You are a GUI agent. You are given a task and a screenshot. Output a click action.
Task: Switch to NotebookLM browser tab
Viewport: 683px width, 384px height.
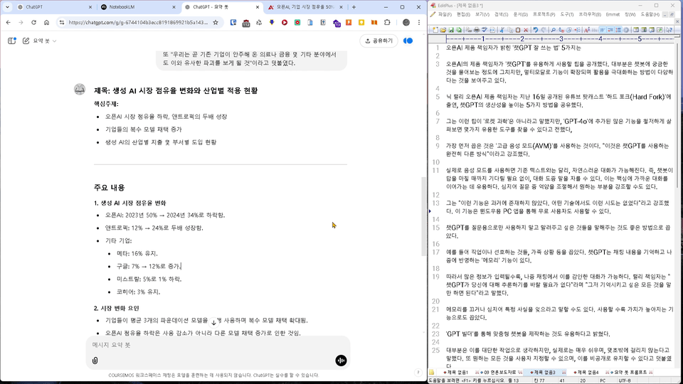tap(136, 7)
